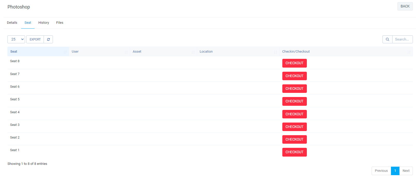Click the Location column sort icon

(x=276, y=52)
